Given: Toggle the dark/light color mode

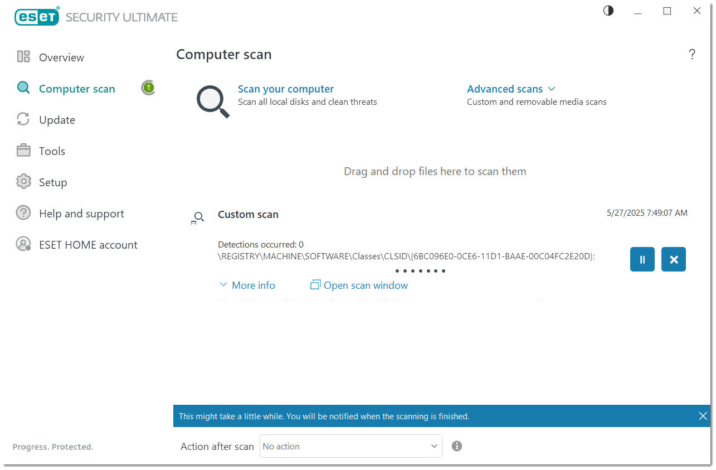Looking at the screenshot, I should 608,11.
